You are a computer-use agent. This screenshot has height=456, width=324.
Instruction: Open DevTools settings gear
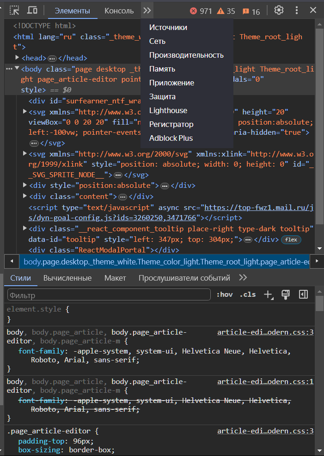click(x=279, y=11)
